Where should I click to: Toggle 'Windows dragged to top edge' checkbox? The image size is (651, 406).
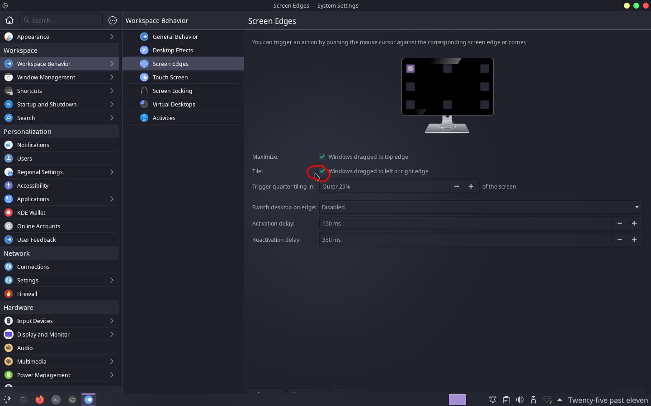tap(322, 157)
